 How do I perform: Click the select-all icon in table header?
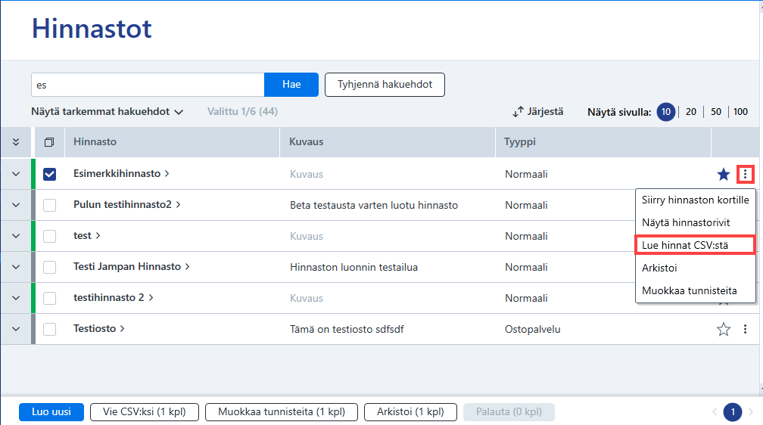tap(49, 142)
